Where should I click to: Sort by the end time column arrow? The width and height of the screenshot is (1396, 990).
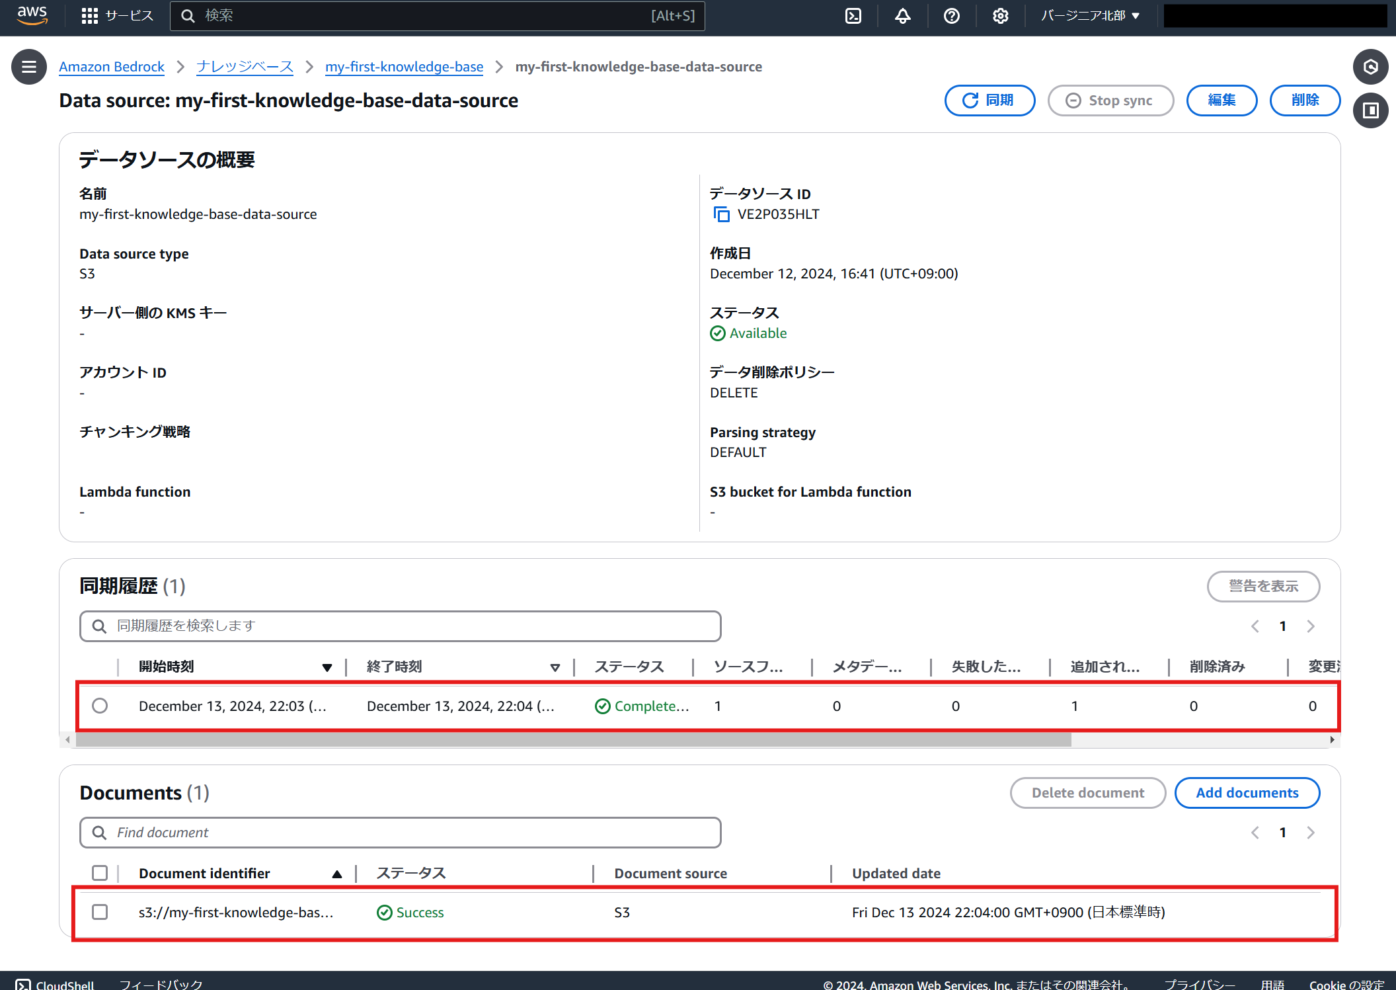click(555, 667)
